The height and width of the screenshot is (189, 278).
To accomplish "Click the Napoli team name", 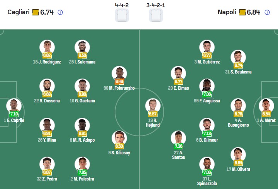I will 227,12.
